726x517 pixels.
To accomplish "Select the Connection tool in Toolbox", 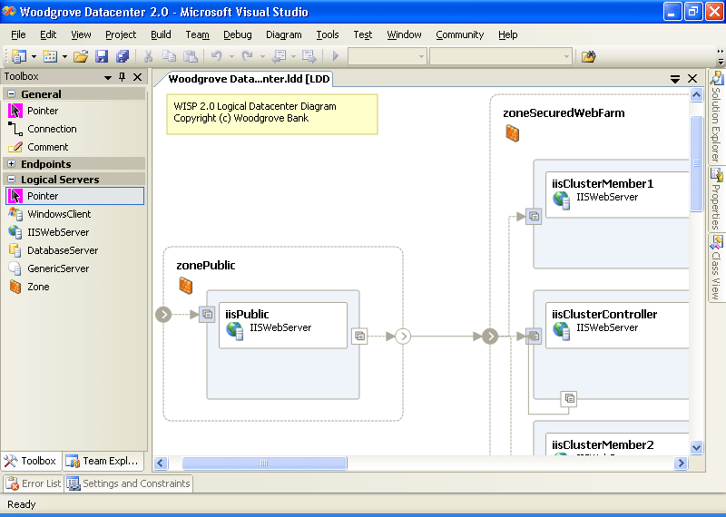I will click(51, 129).
